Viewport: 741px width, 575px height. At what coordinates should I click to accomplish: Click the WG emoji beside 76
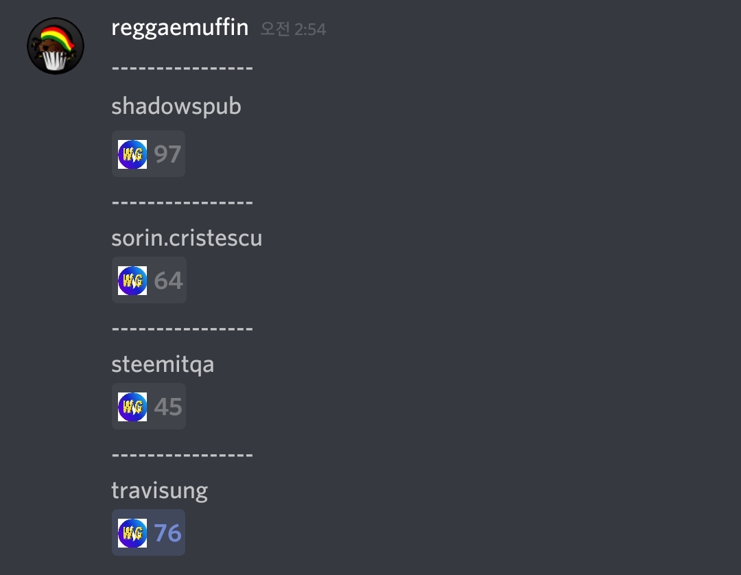pos(132,532)
